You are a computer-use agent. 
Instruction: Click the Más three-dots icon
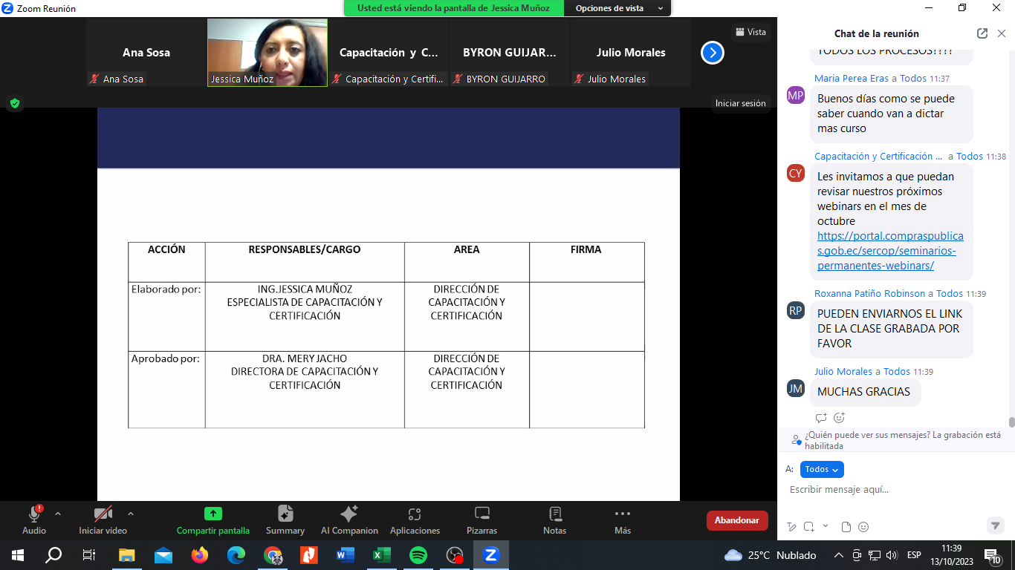tap(623, 520)
